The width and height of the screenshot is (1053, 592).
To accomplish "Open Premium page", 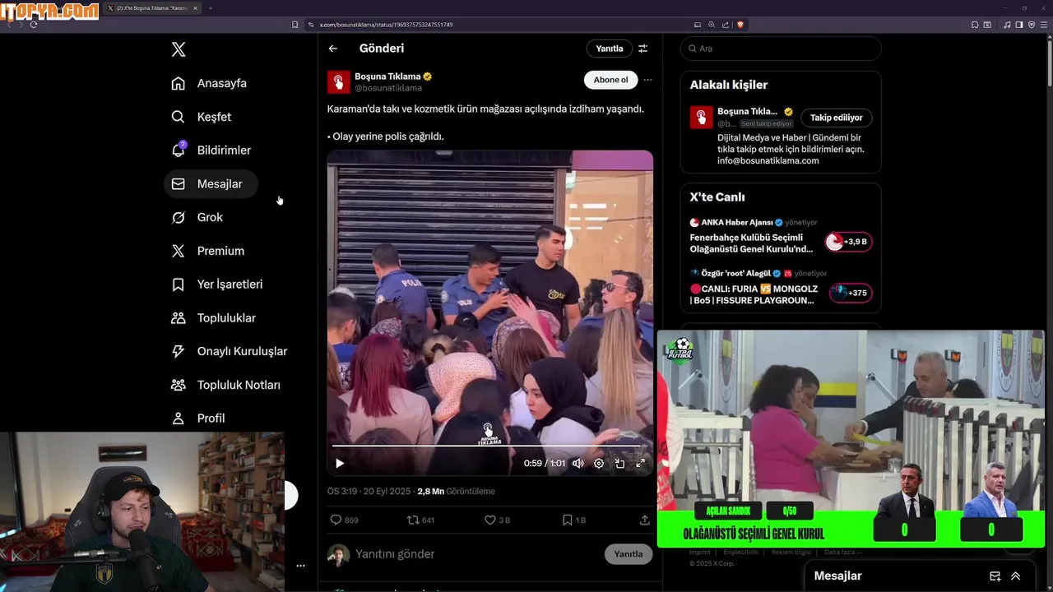I will pyautogui.click(x=208, y=251).
